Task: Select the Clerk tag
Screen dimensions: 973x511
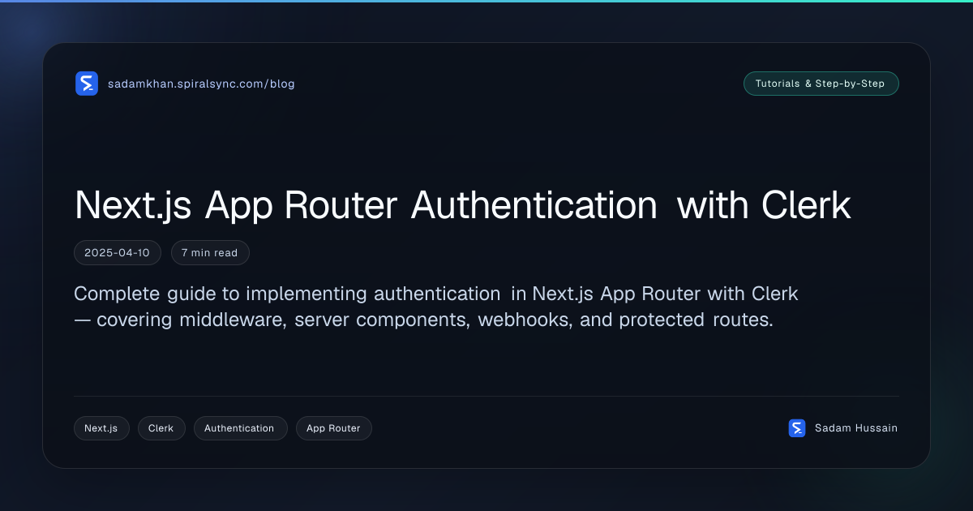Action: coord(161,428)
